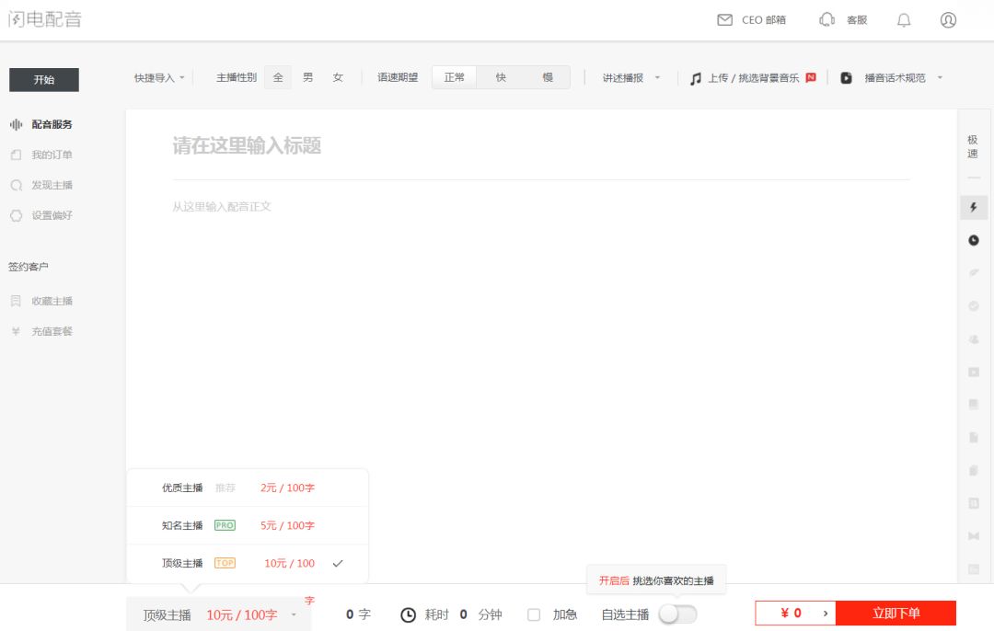Open the CEO 邮箱 envelope icon
Screen dimensions: 994x631
[724, 20]
